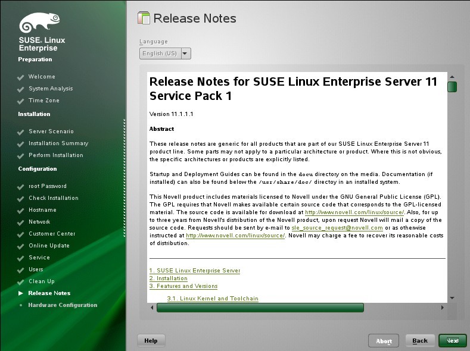Screen dimensions: 470x351
Task: Click the checkmark beside Hostname
Action: (20, 211)
